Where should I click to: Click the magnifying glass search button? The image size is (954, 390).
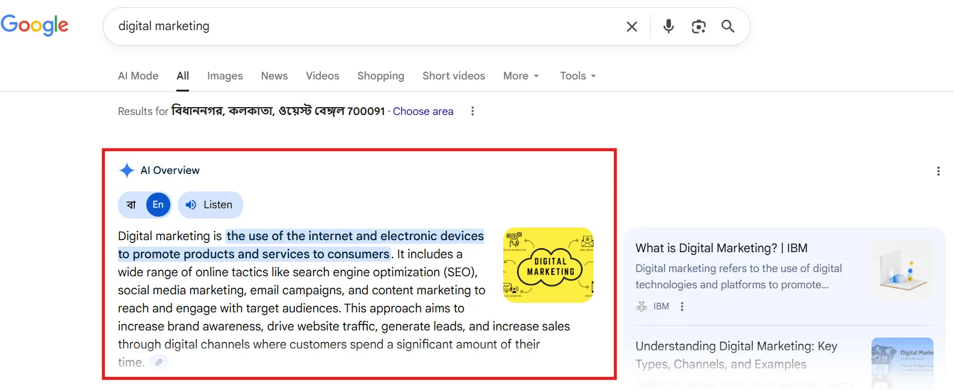[x=728, y=26]
